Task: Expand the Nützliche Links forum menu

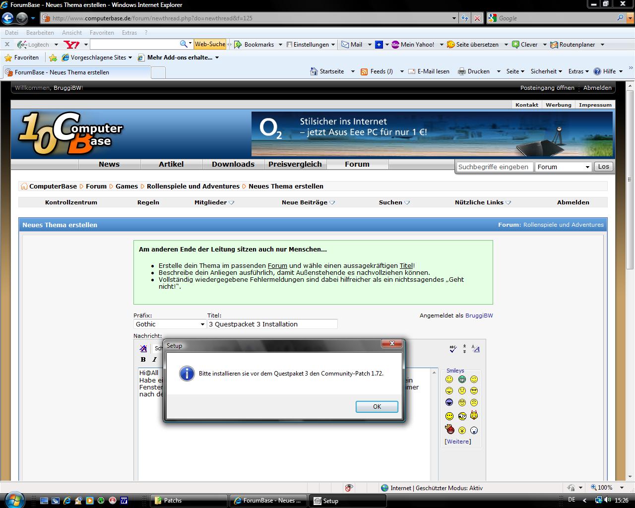Action: pos(483,202)
